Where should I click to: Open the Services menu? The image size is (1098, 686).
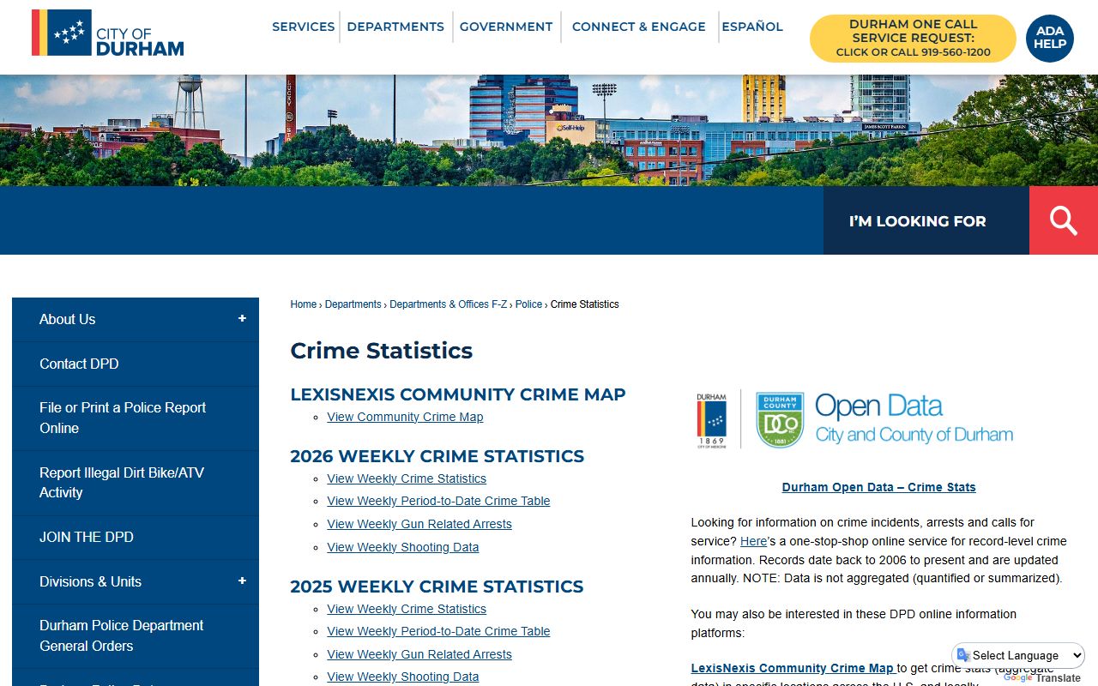[x=303, y=27]
